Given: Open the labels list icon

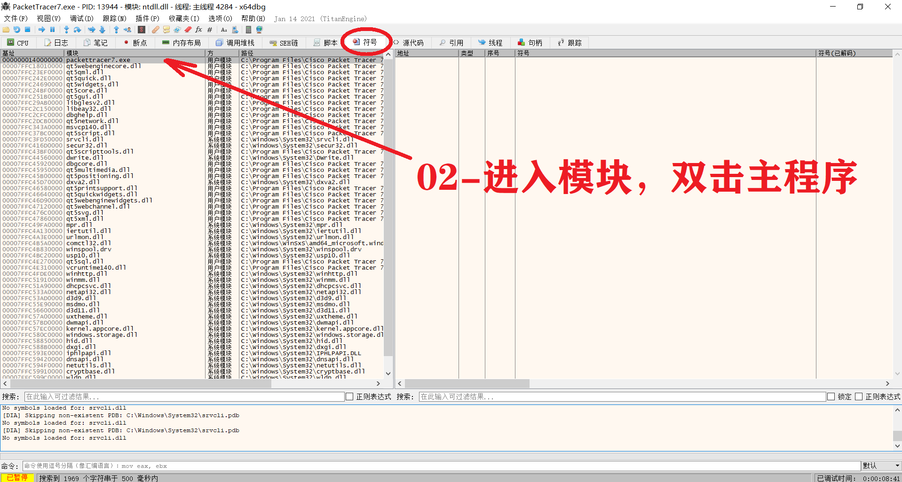Looking at the screenshot, I should (x=177, y=30).
